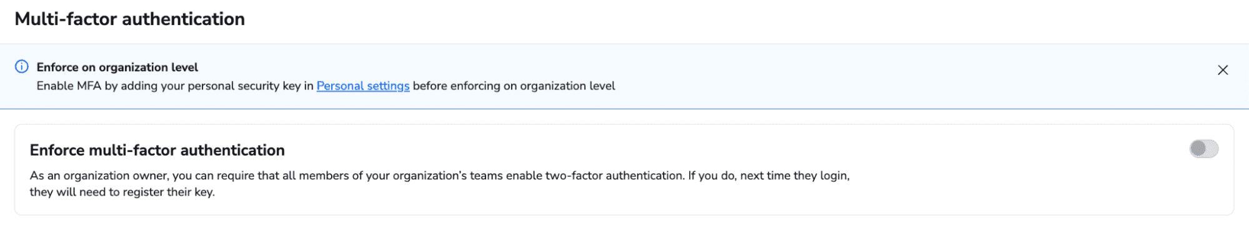The height and width of the screenshot is (230, 1249).
Task: Close the 'Enforce on organization level' notice
Action: [x=1223, y=70]
